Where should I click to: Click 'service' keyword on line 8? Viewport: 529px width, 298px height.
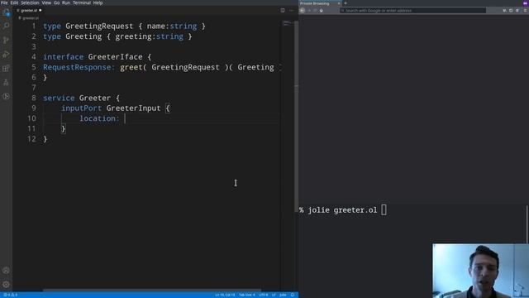click(59, 98)
